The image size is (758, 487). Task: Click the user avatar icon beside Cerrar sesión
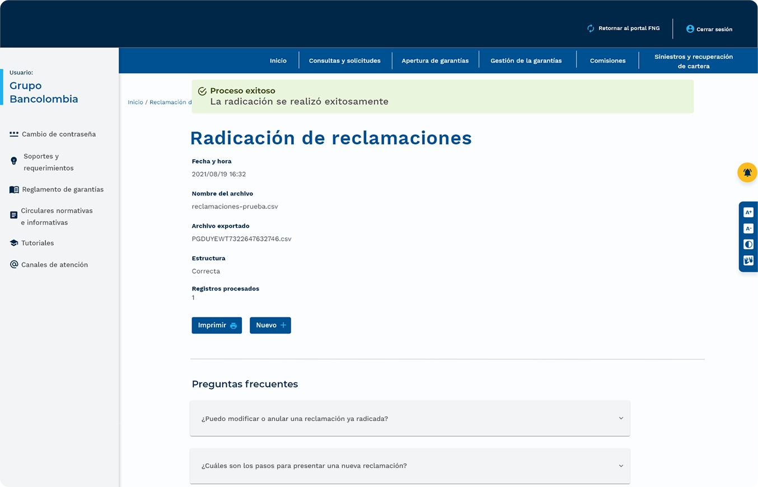click(690, 29)
